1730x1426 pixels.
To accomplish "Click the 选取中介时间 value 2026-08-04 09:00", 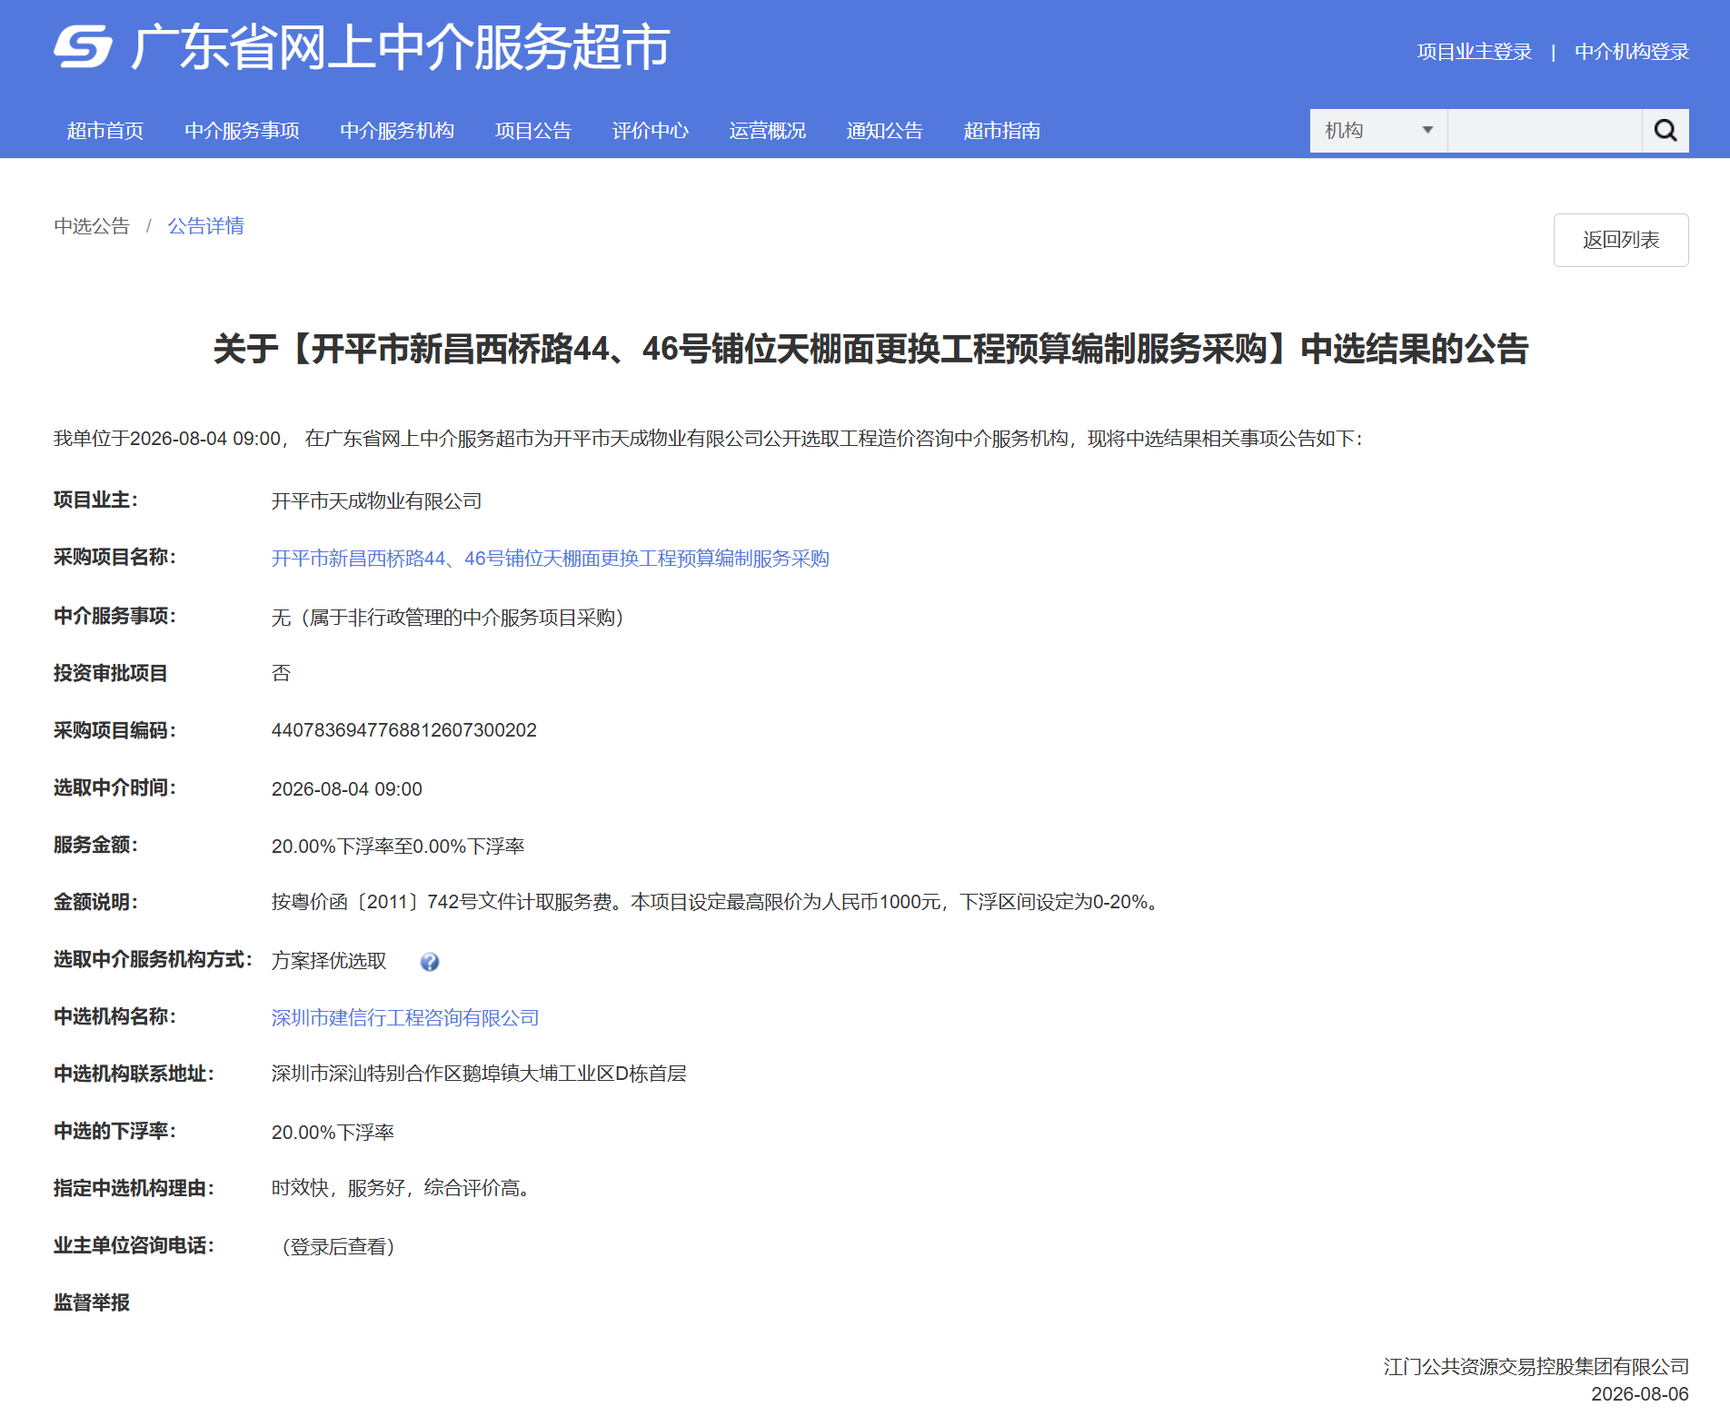I will tap(347, 789).
